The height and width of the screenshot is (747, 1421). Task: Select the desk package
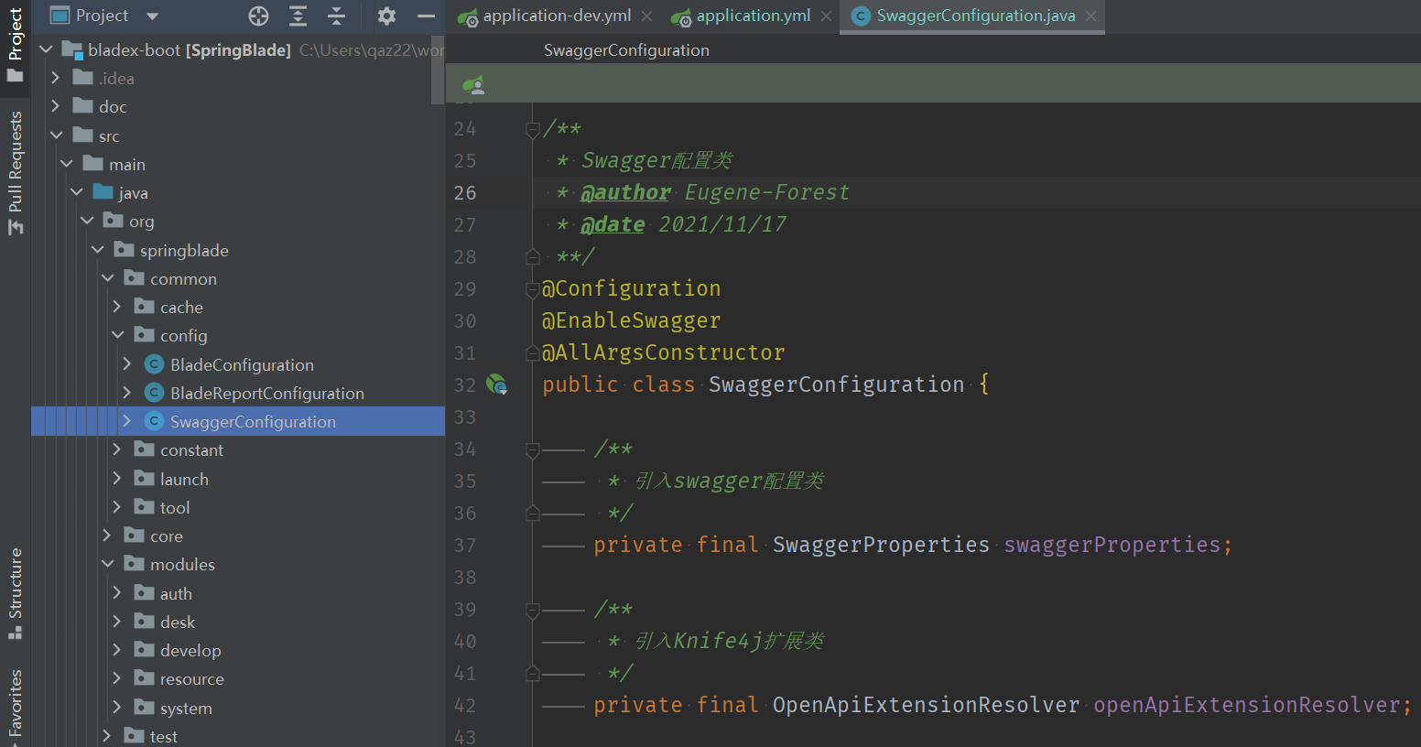coord(178,622)
